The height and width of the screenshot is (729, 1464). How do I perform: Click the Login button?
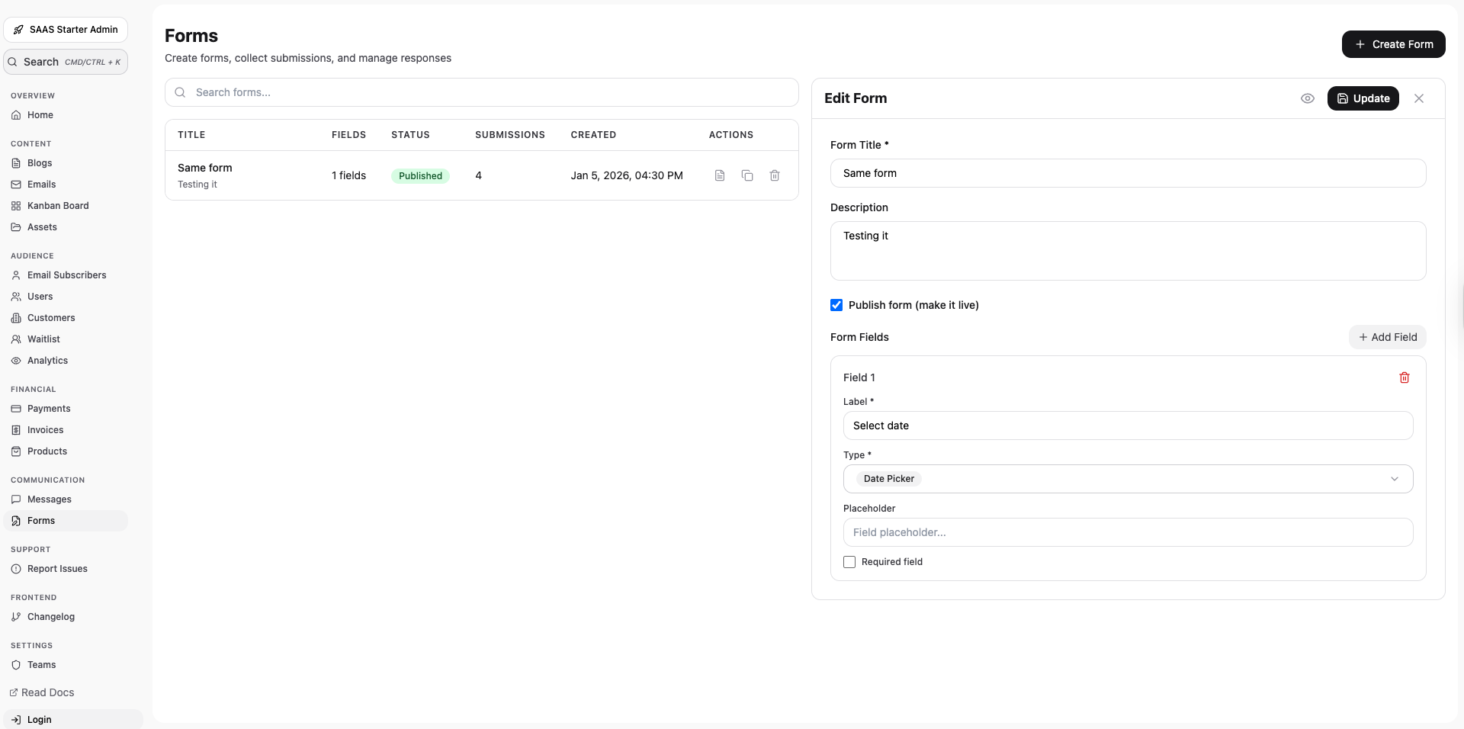pyautogui.click(x=73, y=720)
